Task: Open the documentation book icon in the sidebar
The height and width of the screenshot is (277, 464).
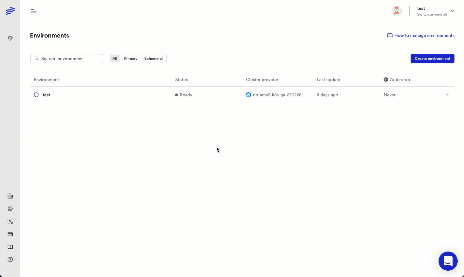Action: pos(10,247)
